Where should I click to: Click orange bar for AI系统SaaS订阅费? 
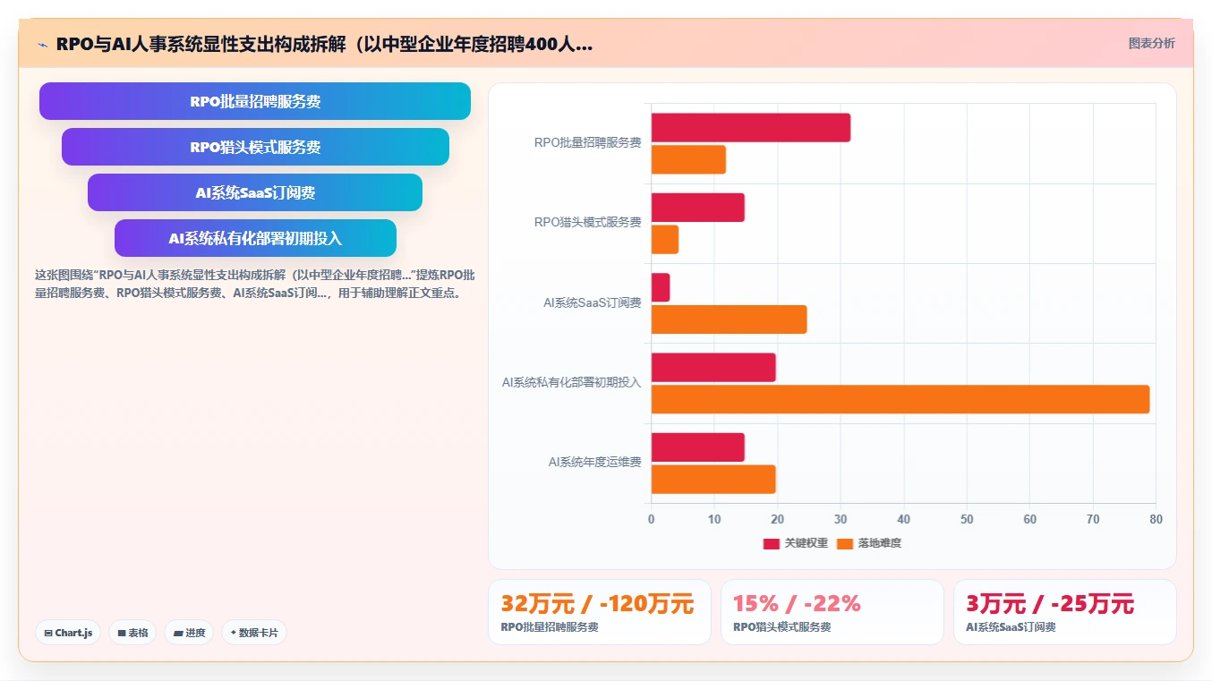(729, 319)
